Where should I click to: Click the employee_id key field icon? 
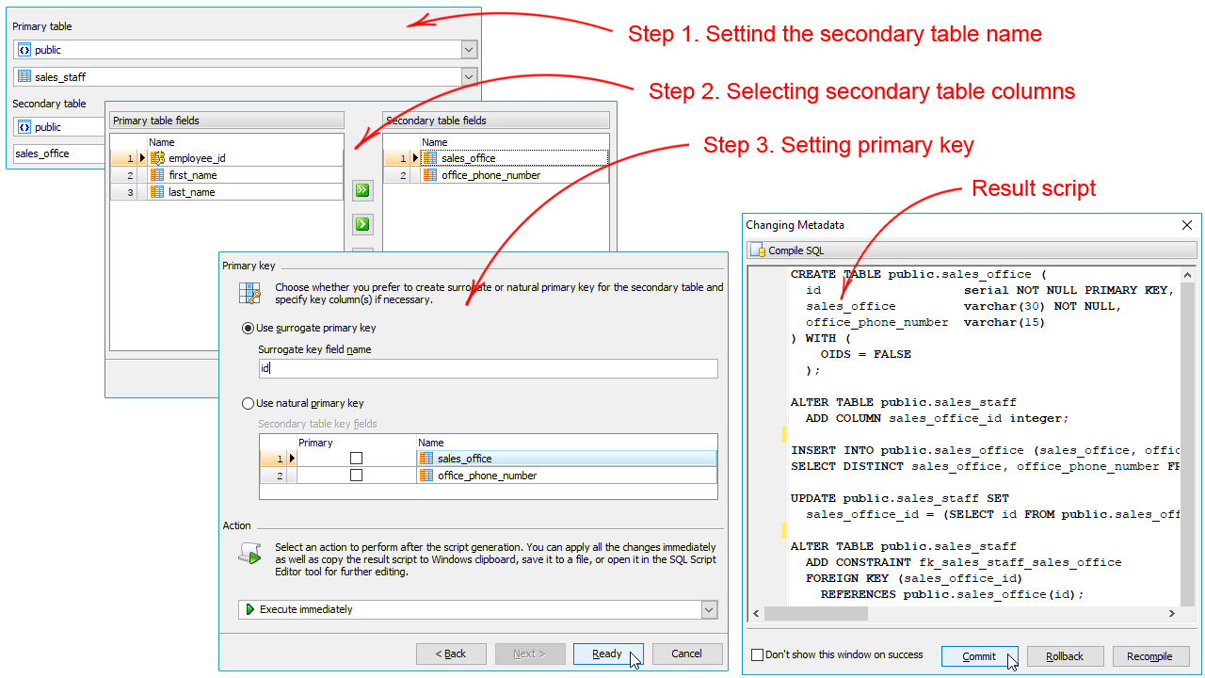[x=157, y=158]
